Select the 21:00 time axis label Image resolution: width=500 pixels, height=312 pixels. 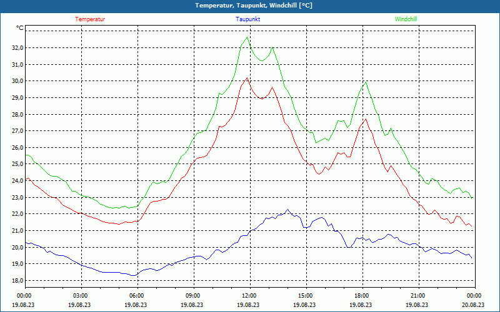417,296
